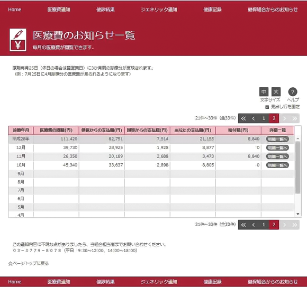307x287 pixels.
Task: Click the 健保からの支払額(円) column header
Action: [x=102, y=130]
